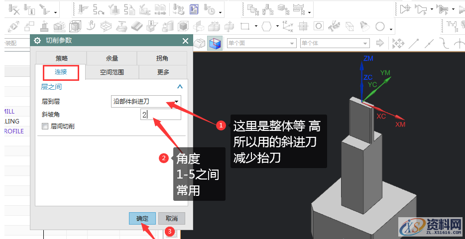
Task: Open the arrow after the tool-clock icon
Action: (220, 12)
